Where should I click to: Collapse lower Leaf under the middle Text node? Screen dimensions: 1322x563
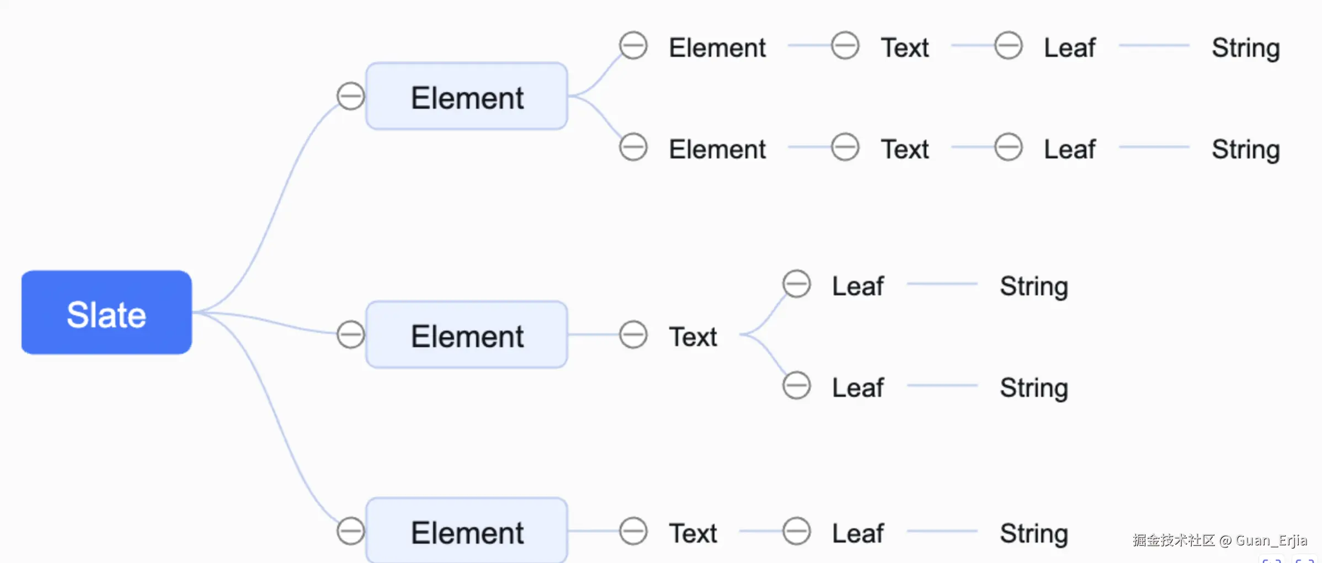[x=797, y=385]
